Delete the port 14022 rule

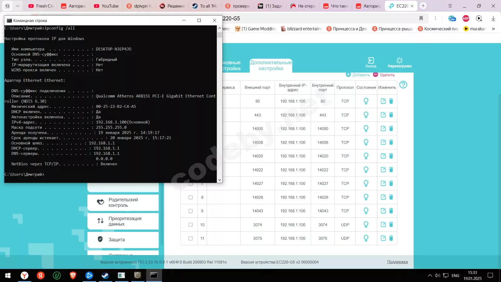391,170
